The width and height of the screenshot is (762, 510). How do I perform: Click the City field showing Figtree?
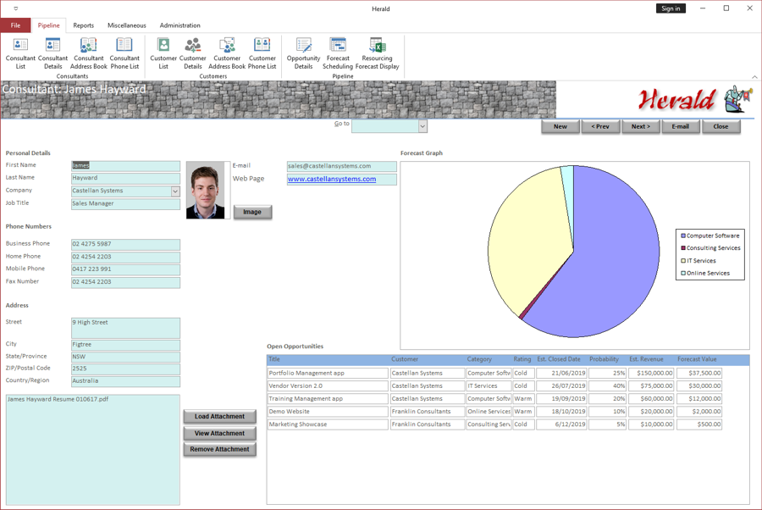[125, 345]
